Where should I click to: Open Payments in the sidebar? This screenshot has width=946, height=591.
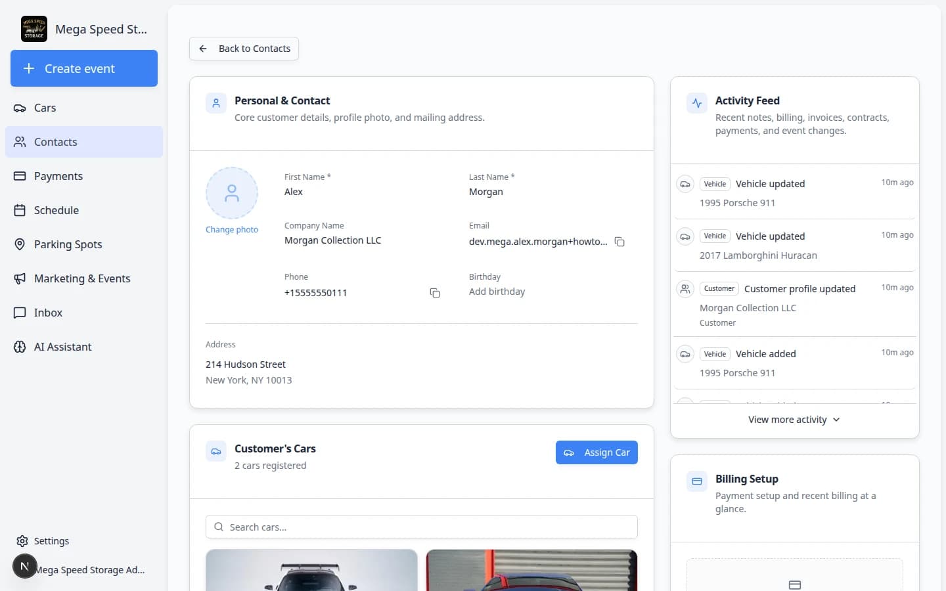pos(84,176)
